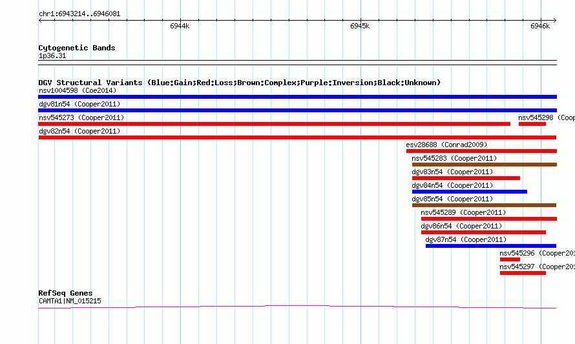
Task: Select the nsv545298 short red bar
Action: coord(532,124)
